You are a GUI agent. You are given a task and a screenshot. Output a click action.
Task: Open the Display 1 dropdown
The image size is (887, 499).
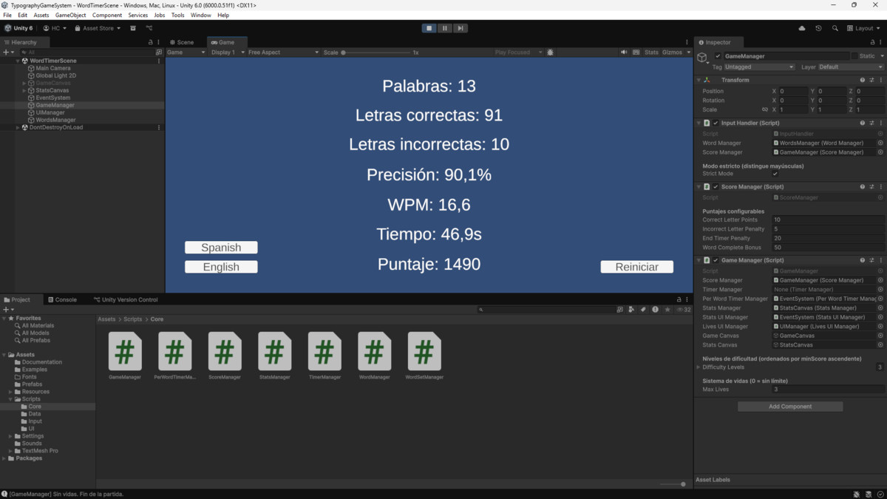[x=227, y=52]
